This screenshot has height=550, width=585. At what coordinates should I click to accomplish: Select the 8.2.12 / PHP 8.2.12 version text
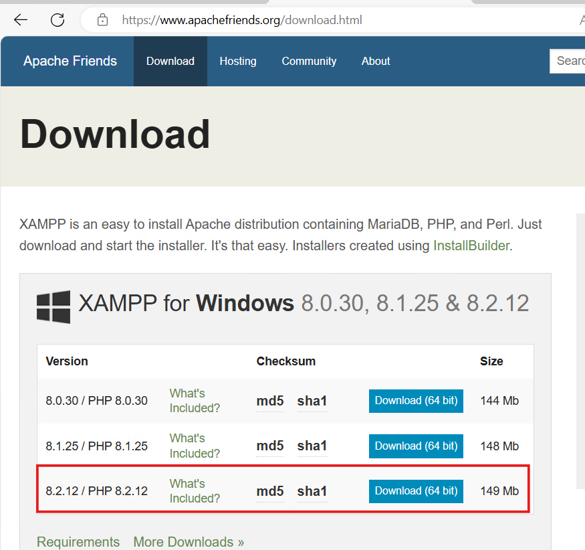pos(97,491)
